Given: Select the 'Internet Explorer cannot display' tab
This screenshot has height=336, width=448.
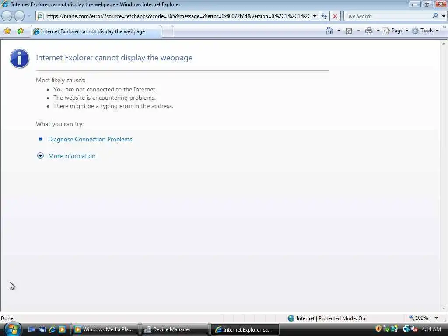Looking at the screenshot, I should 96,31.
